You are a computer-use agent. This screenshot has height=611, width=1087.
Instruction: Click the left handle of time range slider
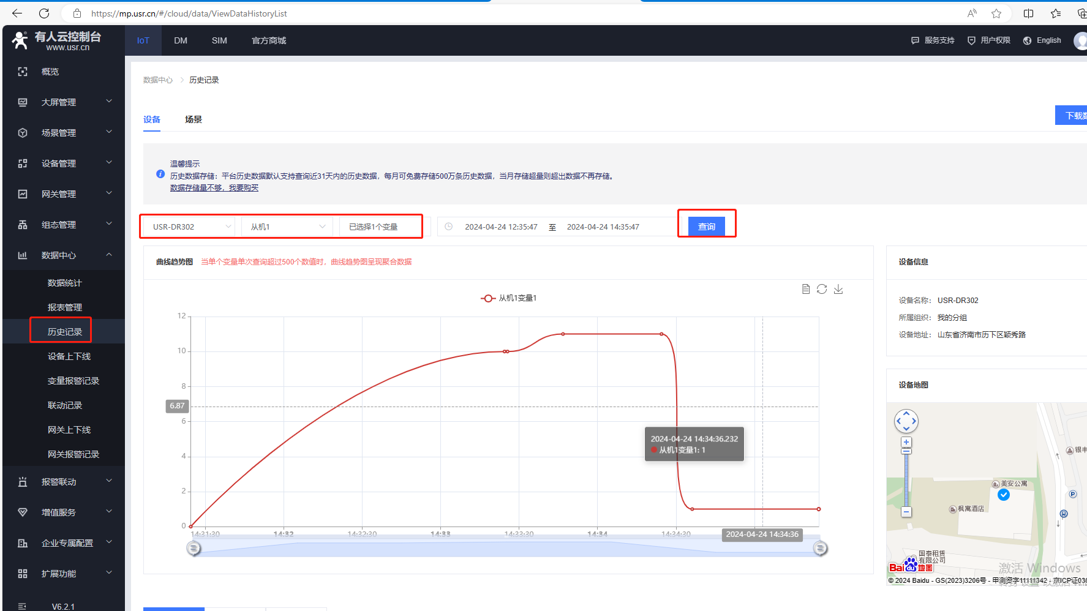click(x=194, y=549)
